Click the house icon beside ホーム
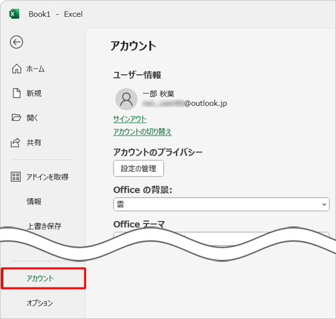Screen dimensions: 336x319 (17, 69)
